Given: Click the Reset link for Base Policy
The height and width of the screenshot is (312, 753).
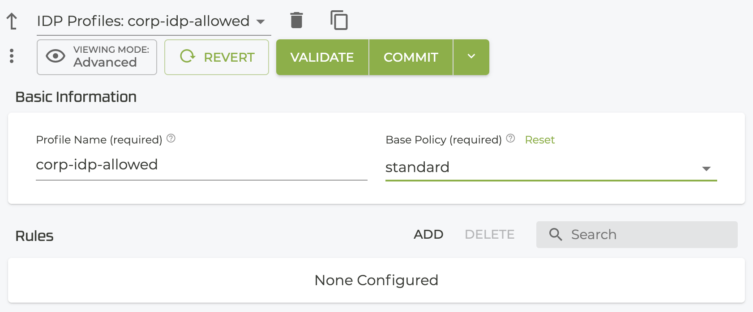Looking at the screenshot, I should 539,140.
